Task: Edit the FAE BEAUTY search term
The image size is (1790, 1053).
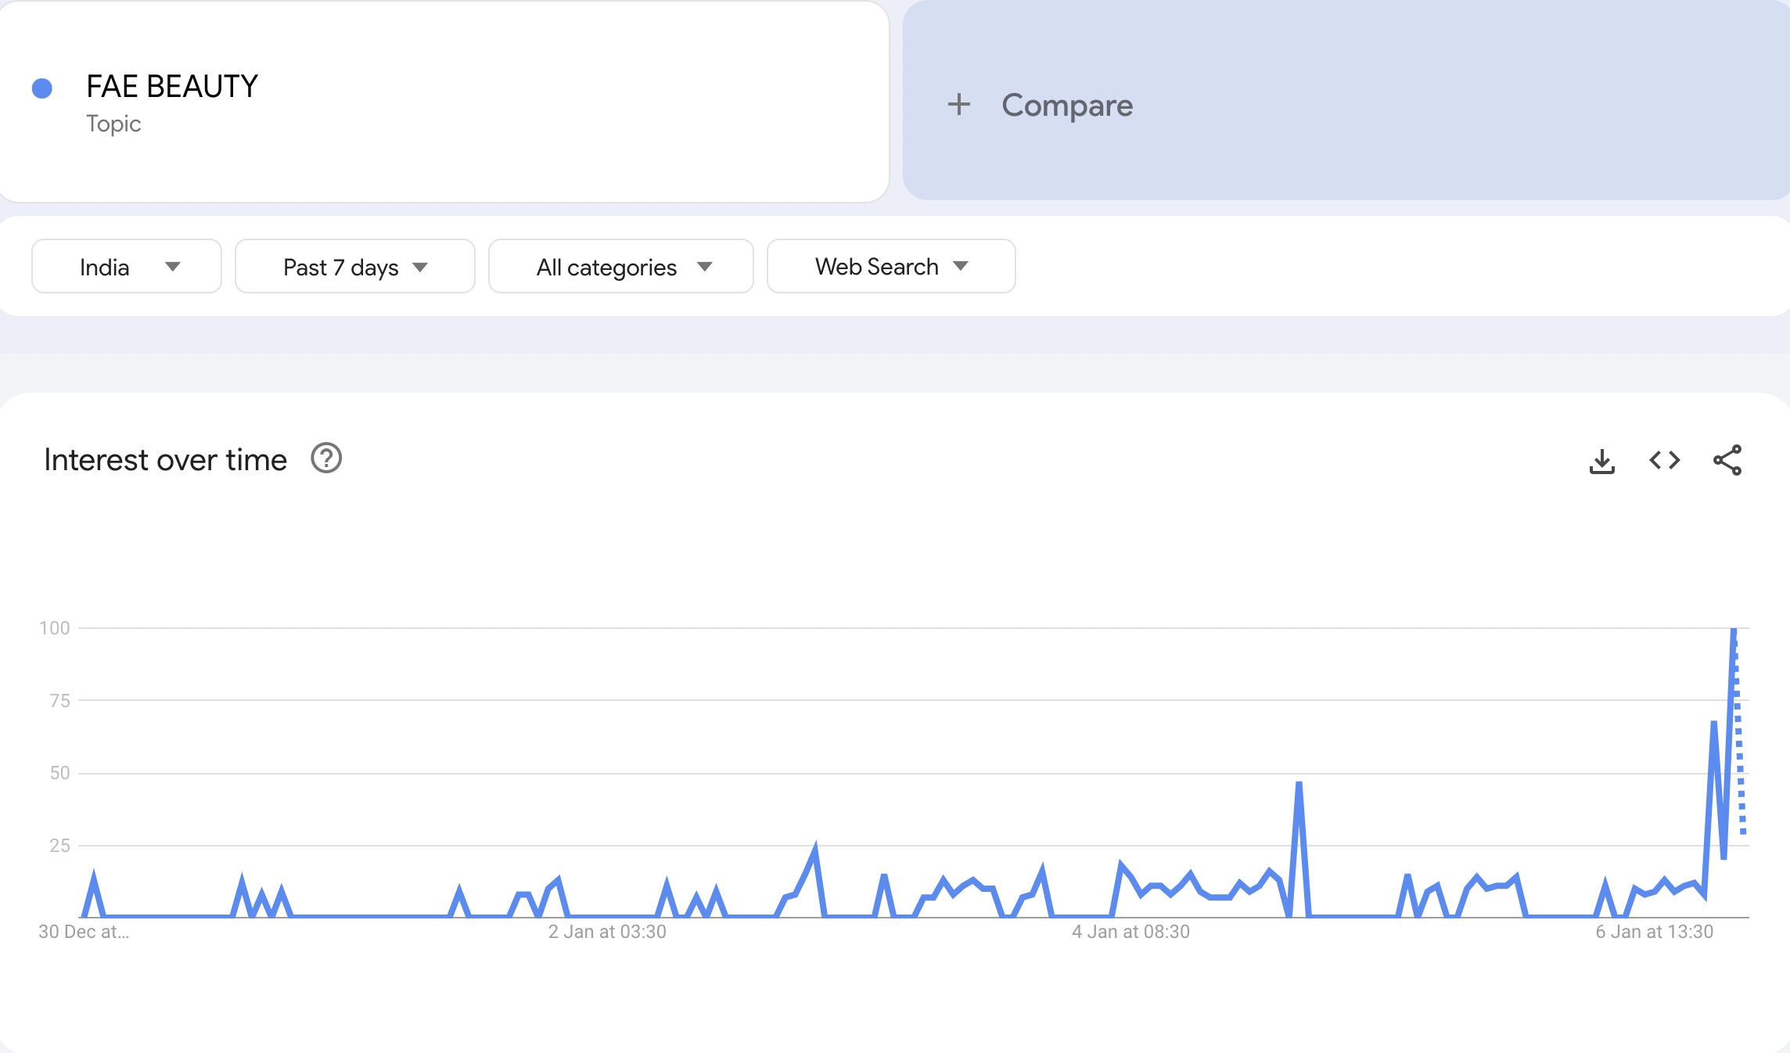Action: pos(172,86)
